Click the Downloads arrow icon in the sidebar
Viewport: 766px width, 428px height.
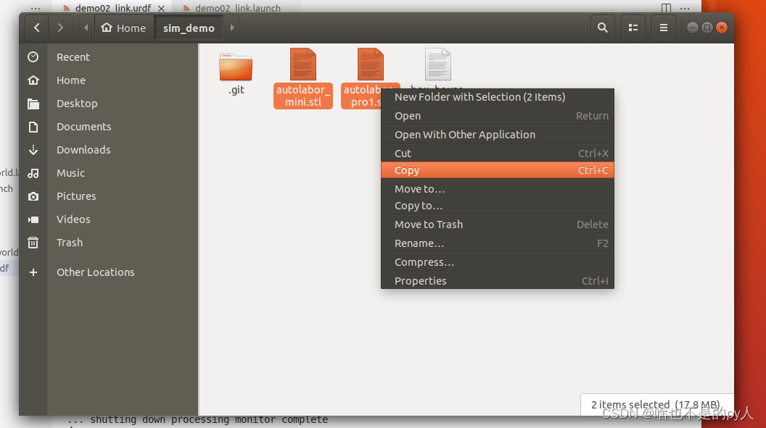[33, 150]
